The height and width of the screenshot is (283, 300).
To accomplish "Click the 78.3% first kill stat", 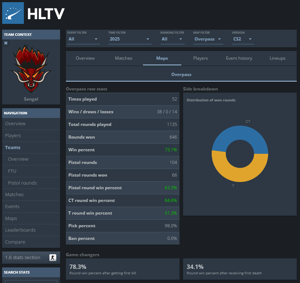I will point(78,267).
